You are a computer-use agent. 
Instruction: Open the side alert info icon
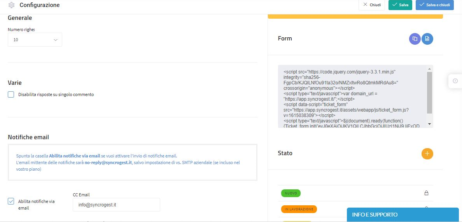click(455, 80)
